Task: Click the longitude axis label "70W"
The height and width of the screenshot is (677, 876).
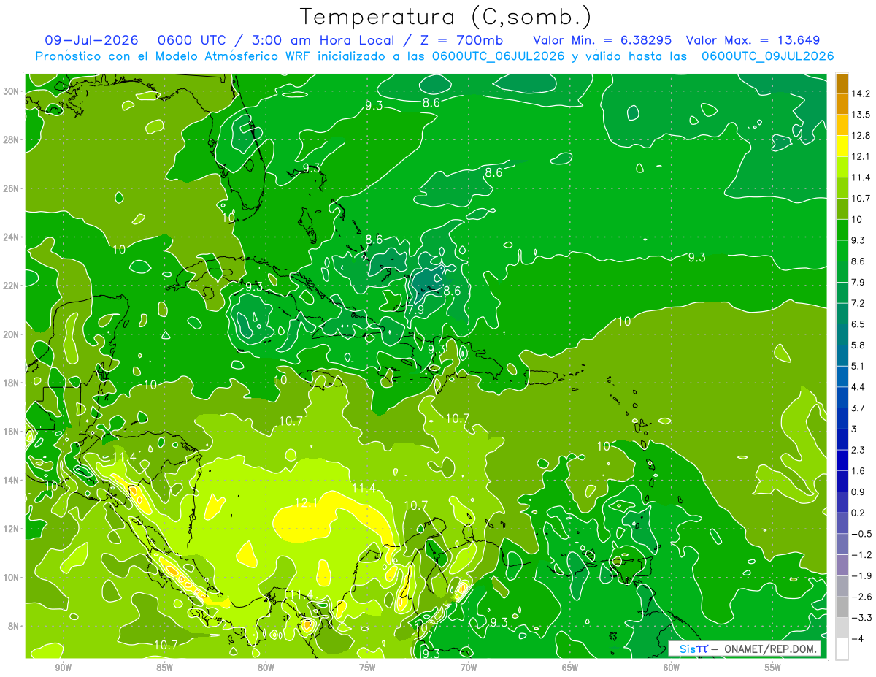Action: [x=469, y=668]
